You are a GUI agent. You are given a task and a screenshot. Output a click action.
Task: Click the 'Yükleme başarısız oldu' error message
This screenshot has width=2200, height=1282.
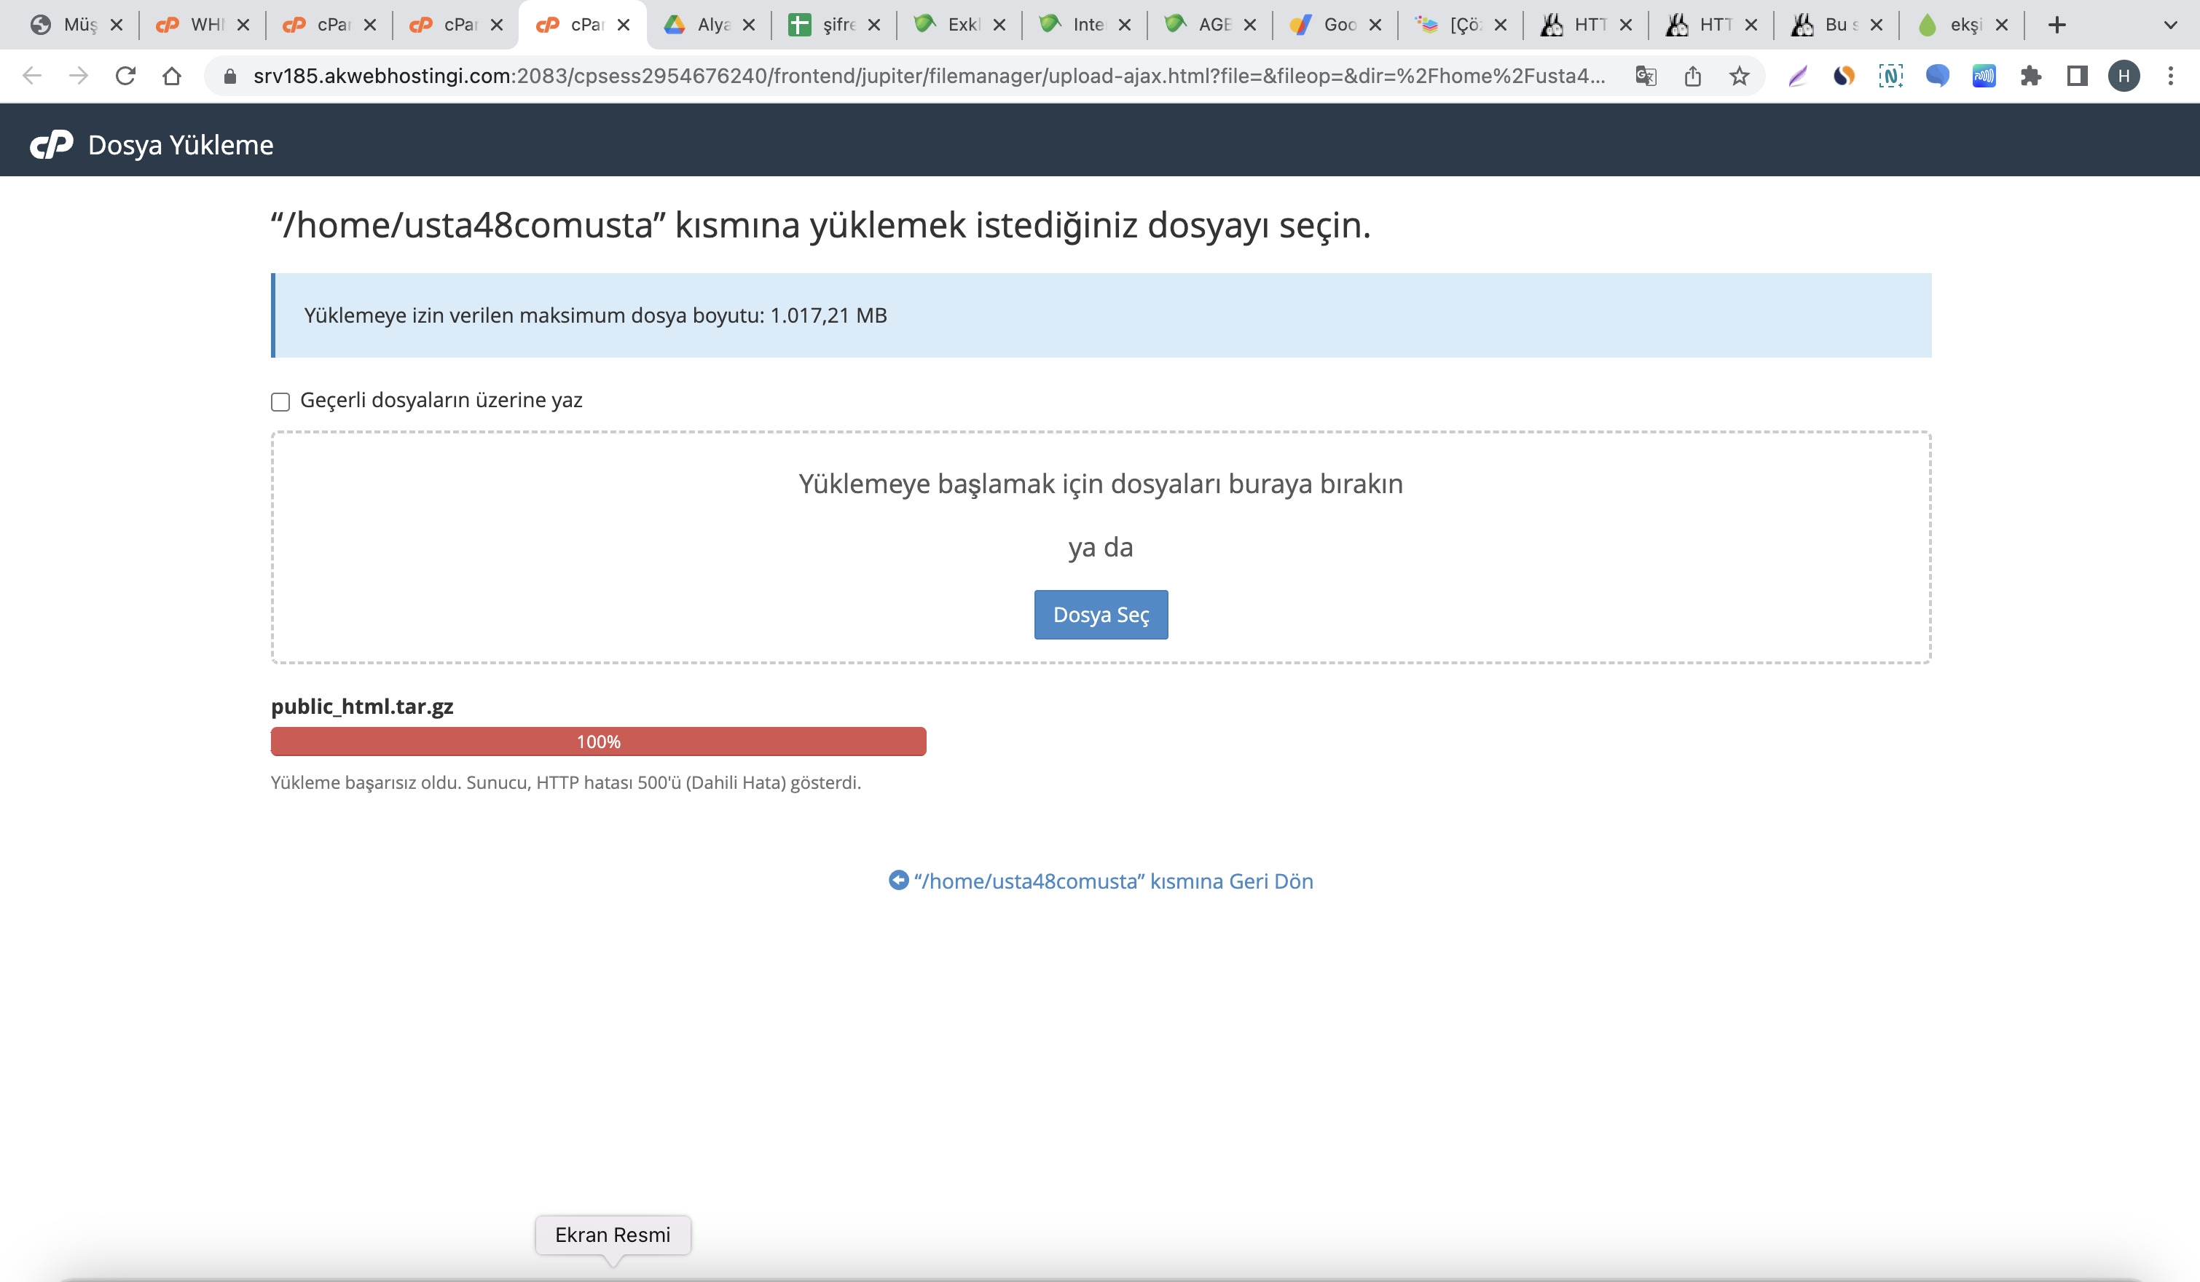(x=566, y=782)
